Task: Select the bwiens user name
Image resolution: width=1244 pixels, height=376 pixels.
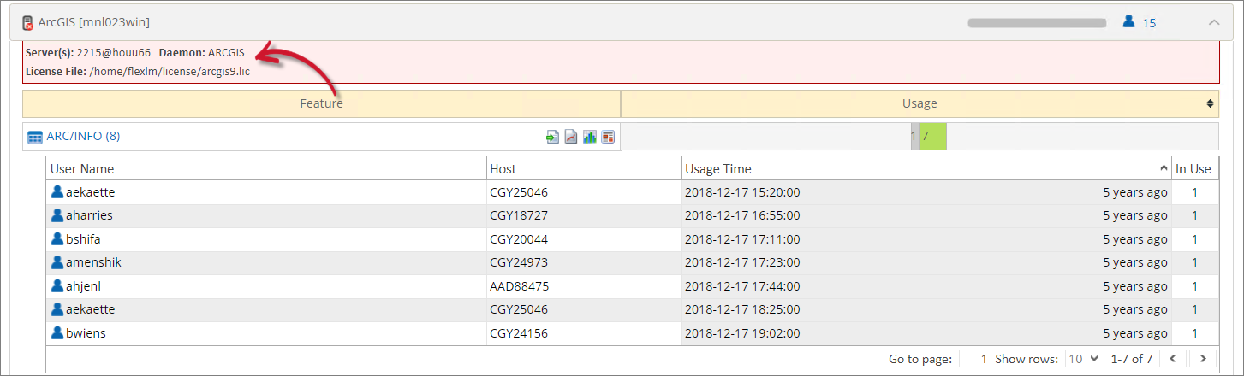Action: point(86,333)
